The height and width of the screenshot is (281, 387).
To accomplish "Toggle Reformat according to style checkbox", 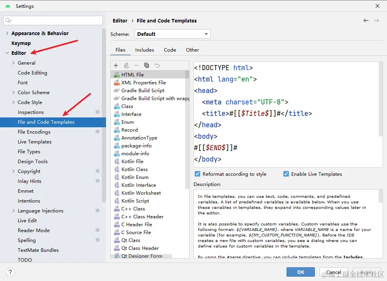I will point(197,174).
